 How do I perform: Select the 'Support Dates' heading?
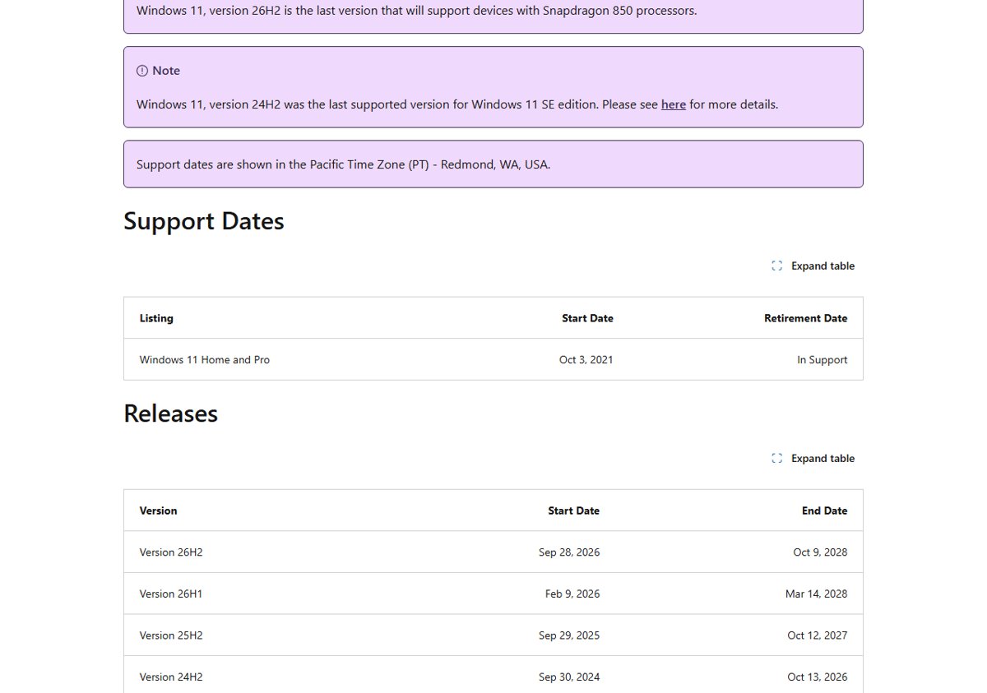tap(204, 221)
